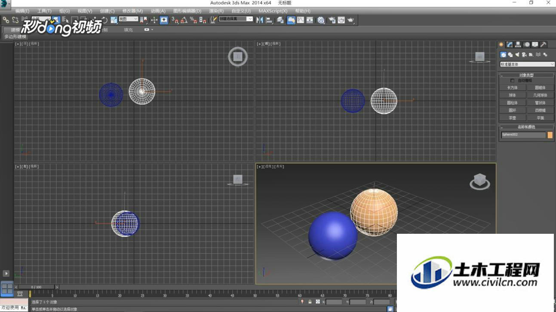Screen dimensions: 556x312
Task: Click the time slider showing 0 / 100
Action: click(x=37, y=287)
